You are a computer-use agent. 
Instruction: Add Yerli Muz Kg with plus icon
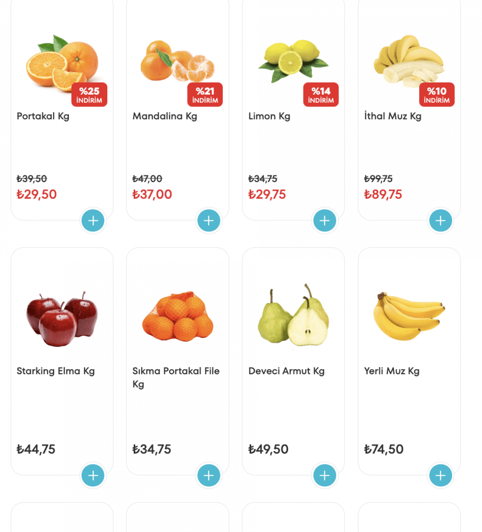click(x=440, y=475)
